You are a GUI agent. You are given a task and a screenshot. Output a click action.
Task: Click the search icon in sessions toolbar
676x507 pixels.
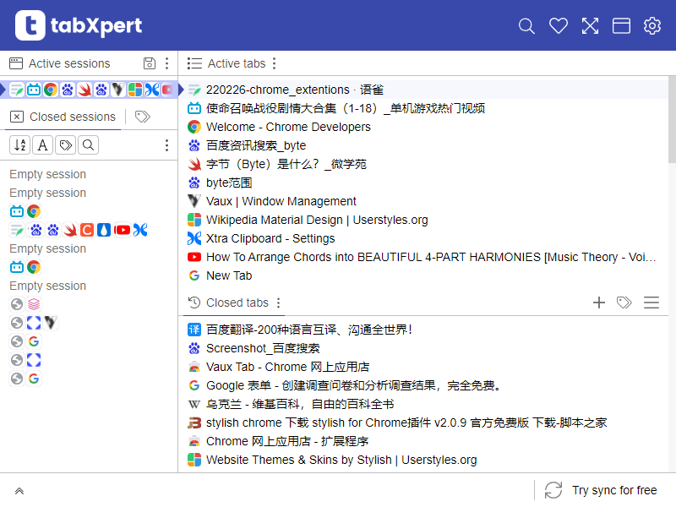(89, 145)
